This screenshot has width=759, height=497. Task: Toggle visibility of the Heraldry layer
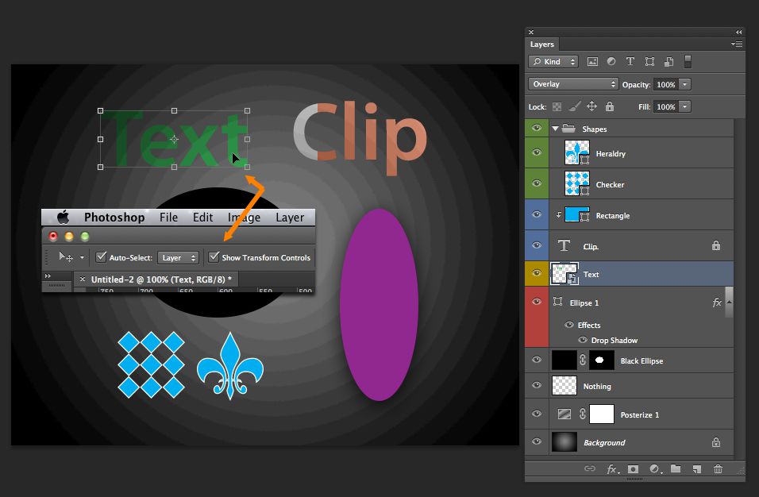pyautogui.click(x=537, y=152)
